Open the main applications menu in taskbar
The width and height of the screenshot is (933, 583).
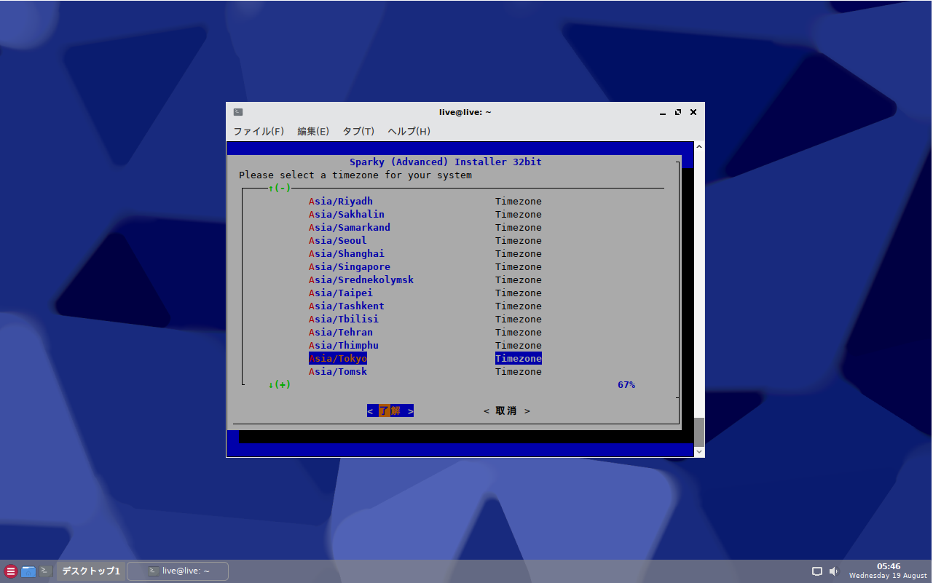(11, 571)
